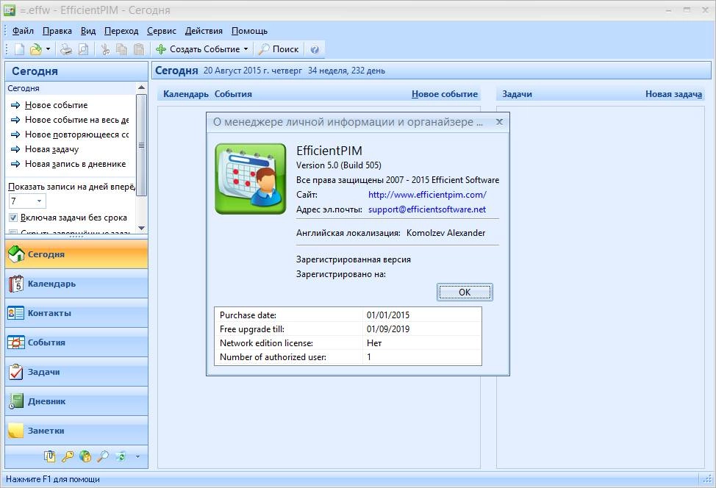
Task: Expand the Open file dropdown arrow
Action: 48,49
